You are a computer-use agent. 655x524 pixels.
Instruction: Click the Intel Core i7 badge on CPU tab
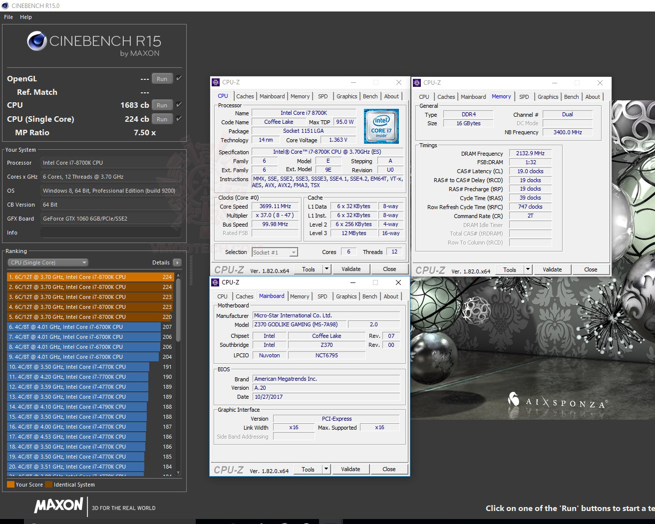pyautogui.click(x=382, y=126)
